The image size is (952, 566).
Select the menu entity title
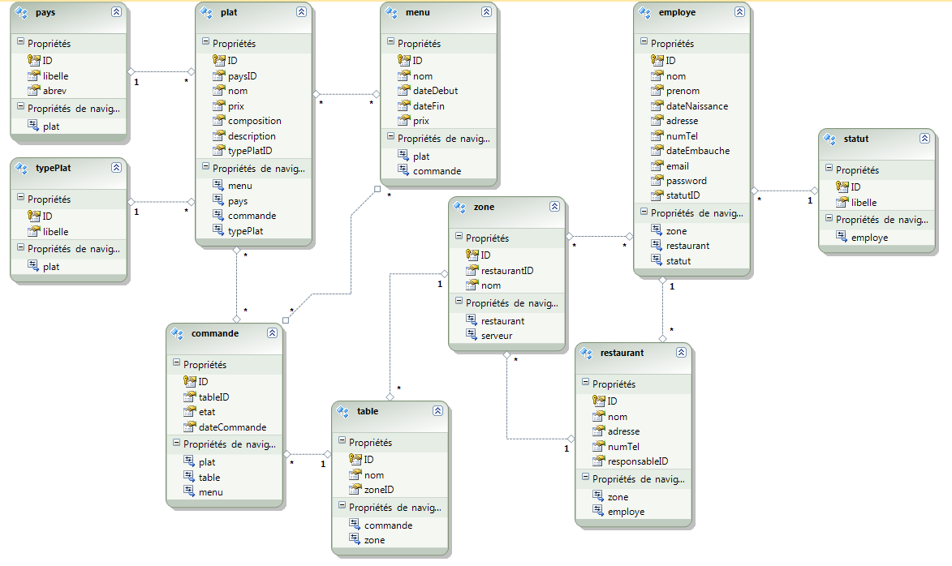[x=418, y=13]
